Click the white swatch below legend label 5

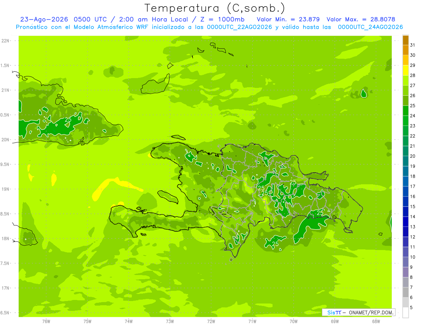pos(405,313)
